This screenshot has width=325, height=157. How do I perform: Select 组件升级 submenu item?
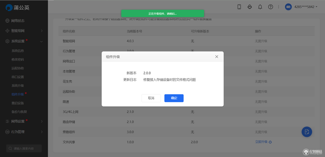pyautogui.click(x=17, y=95)
